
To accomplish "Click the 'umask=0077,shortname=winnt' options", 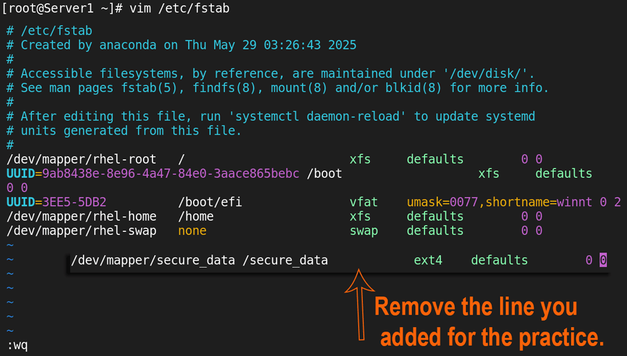I will click(500, 202).
